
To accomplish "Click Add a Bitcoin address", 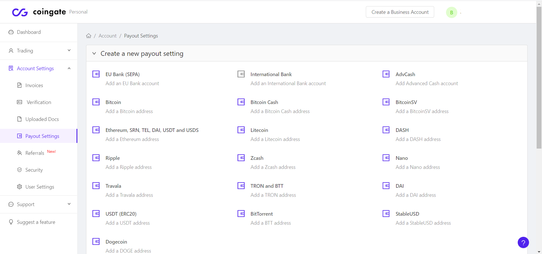I will (129, 111).
